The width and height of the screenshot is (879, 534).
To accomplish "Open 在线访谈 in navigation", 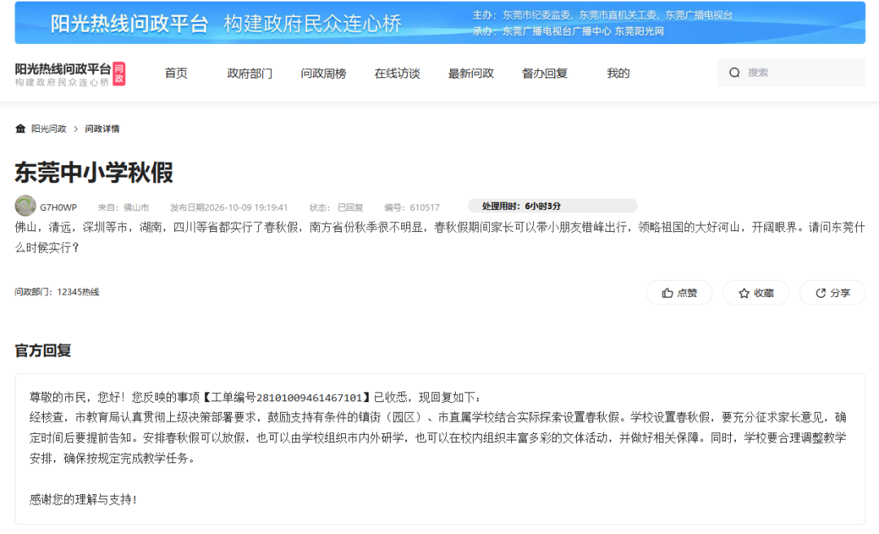I will pyautogui.click(x=397, y=73).
